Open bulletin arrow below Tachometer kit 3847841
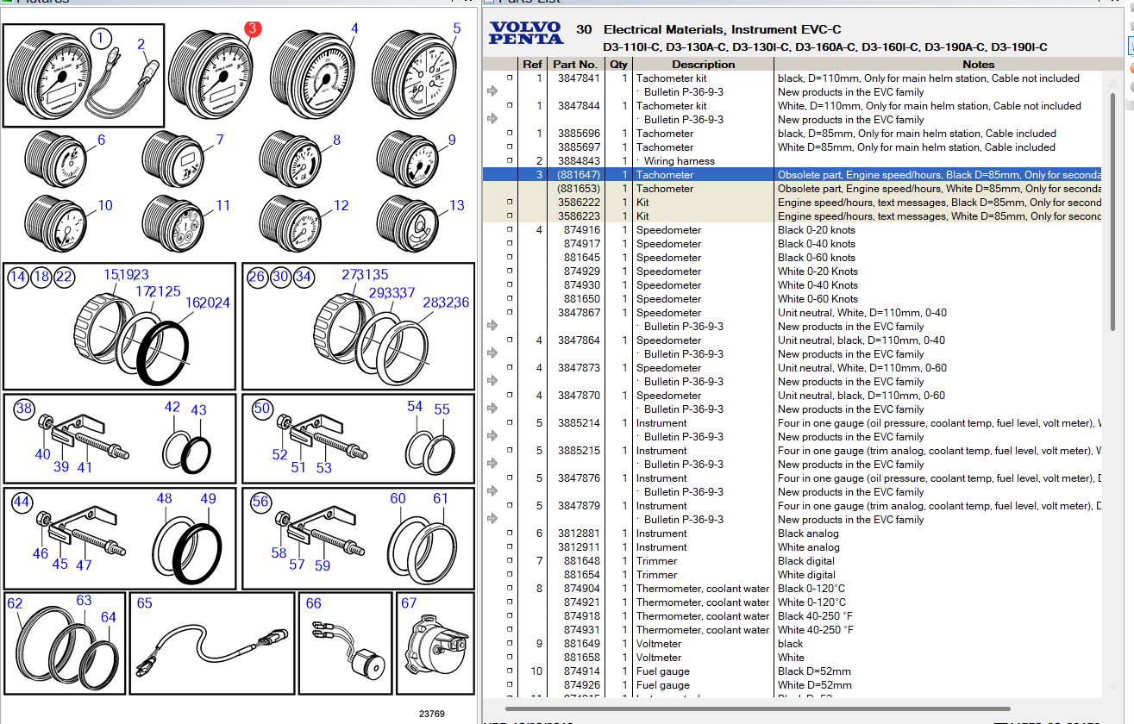Viewport: 1134px width, 724px height. point(492,91)
